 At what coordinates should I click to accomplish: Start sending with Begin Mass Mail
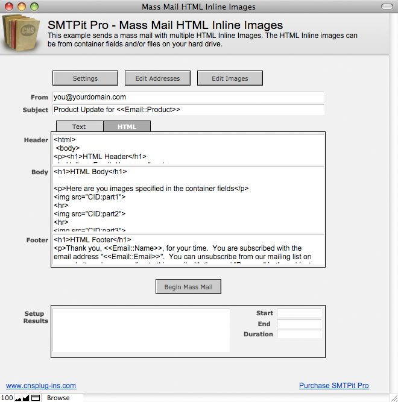click(x=188, y=287)
